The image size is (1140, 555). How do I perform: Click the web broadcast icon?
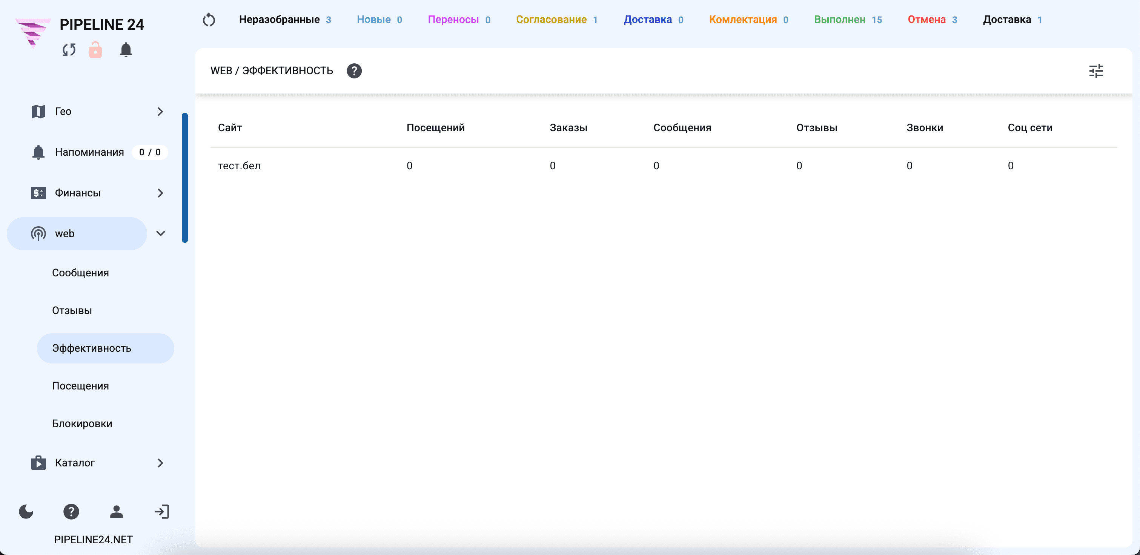[x=38, y=233]
